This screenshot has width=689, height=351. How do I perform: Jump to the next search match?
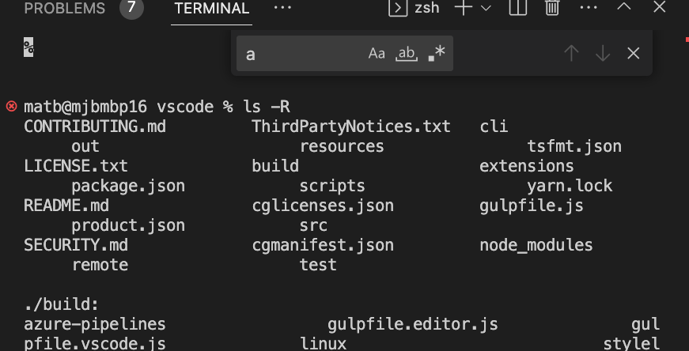603,54
